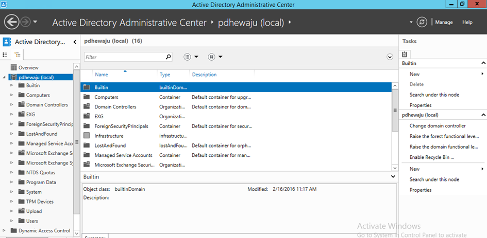Select Domain Controllers OU icon in list
Image resolution: width=487 pixels, height=238 pixels.
[87, 106]
